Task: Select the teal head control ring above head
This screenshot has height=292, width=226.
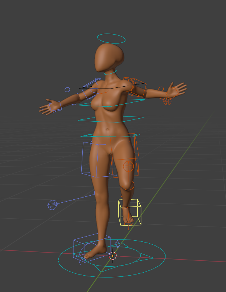Action: [111, 39]
